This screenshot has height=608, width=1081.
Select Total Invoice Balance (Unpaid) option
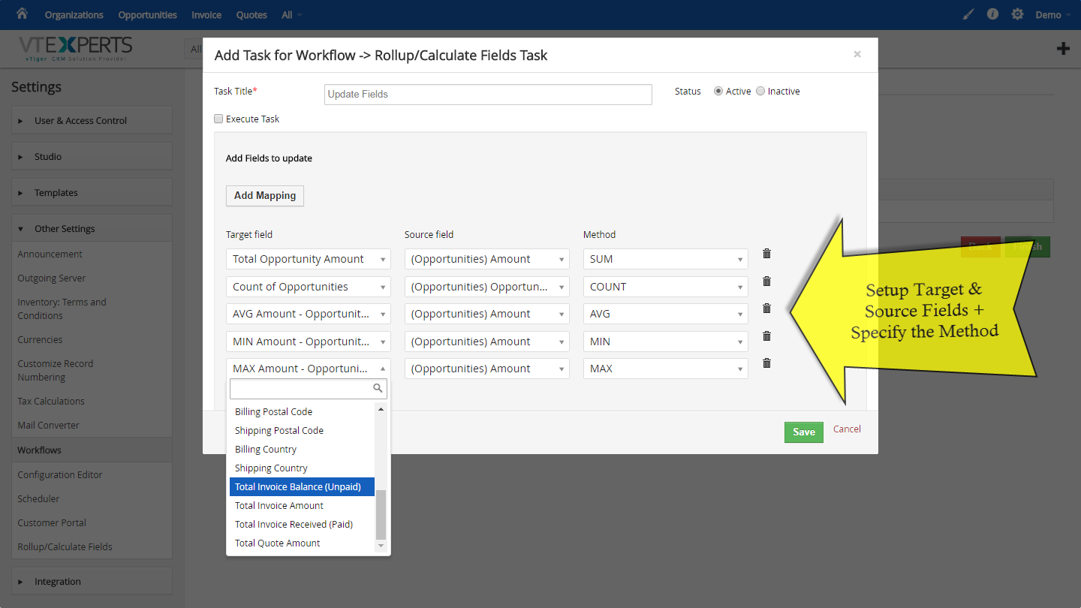coord(302,487)
